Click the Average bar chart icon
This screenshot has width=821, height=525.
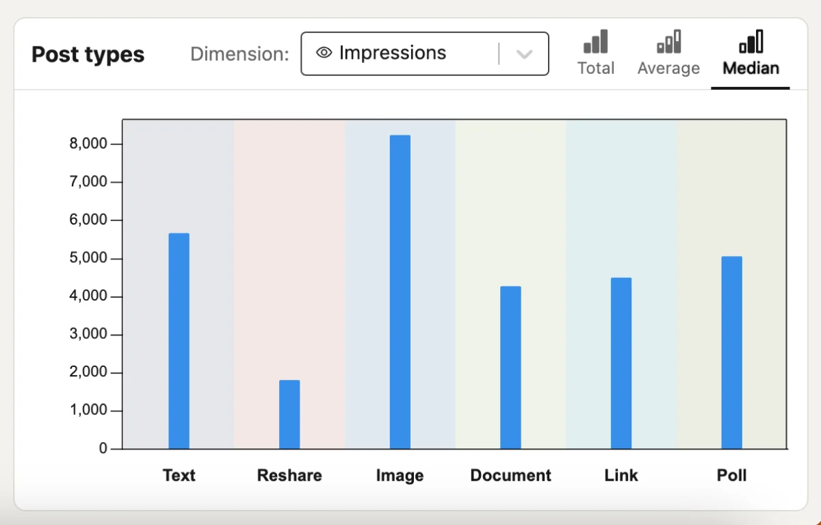(x=668, y=42)
